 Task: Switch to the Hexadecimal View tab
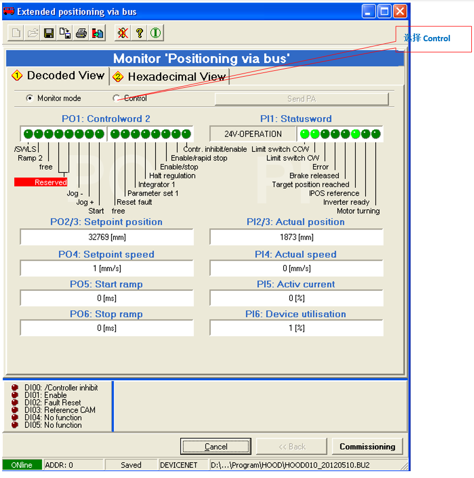170,77
